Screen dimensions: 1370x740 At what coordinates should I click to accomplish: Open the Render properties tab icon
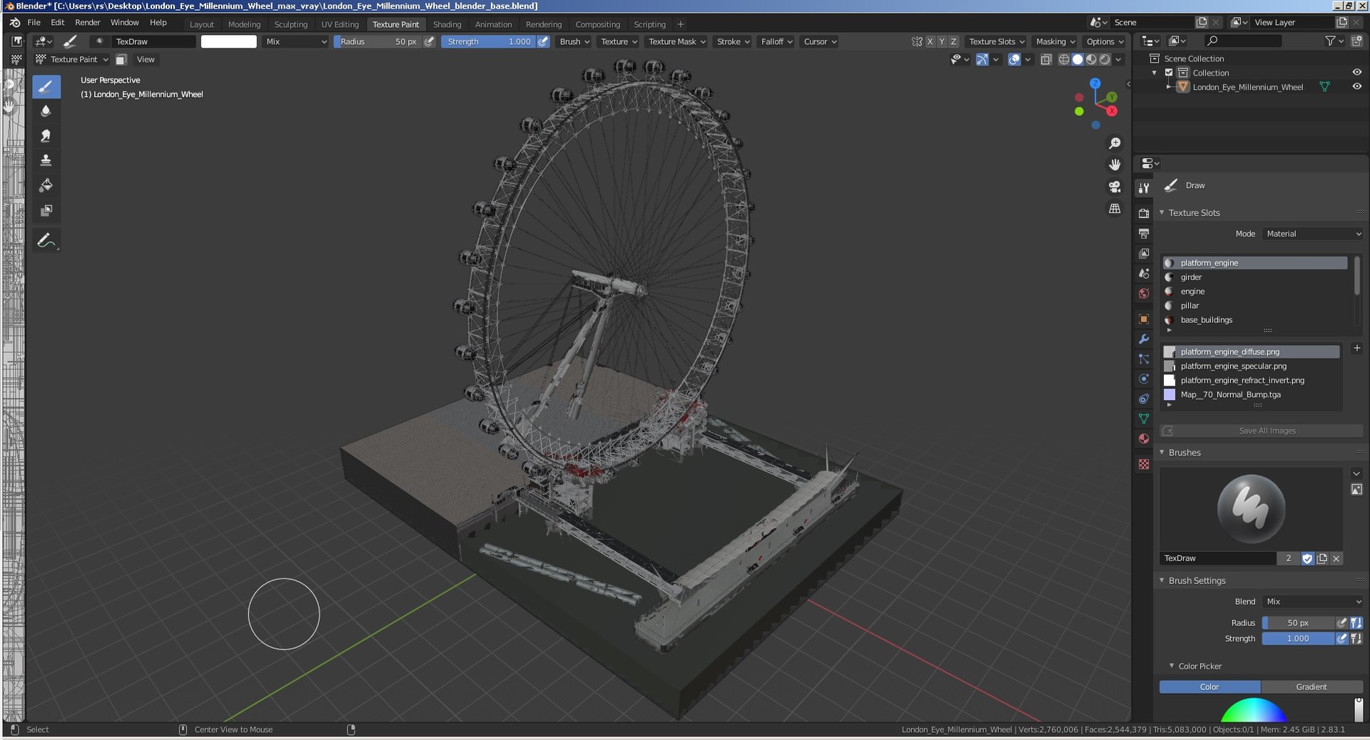coord(1144,213)
